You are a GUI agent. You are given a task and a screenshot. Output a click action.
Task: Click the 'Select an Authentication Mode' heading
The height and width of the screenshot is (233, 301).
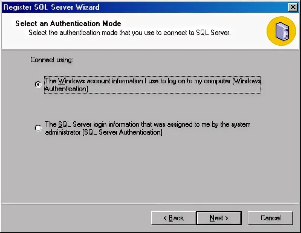68,24
